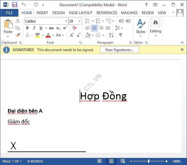Redo the last action
The width and height of the screenshot is (187, 165).
[x=36, y=5]
